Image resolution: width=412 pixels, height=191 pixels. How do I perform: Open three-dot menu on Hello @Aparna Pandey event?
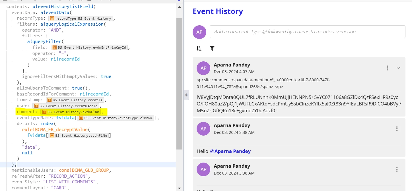397,129
